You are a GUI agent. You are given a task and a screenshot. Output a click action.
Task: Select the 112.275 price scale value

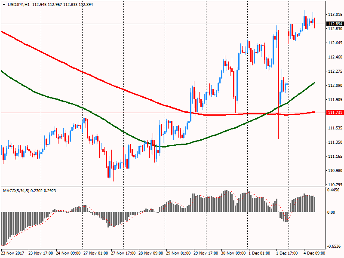[x=335, y=71]
